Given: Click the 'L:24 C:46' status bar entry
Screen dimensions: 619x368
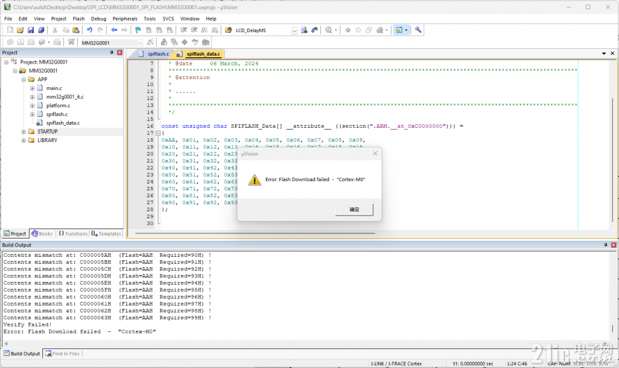Looking at the screenshot, I should 517,363.
